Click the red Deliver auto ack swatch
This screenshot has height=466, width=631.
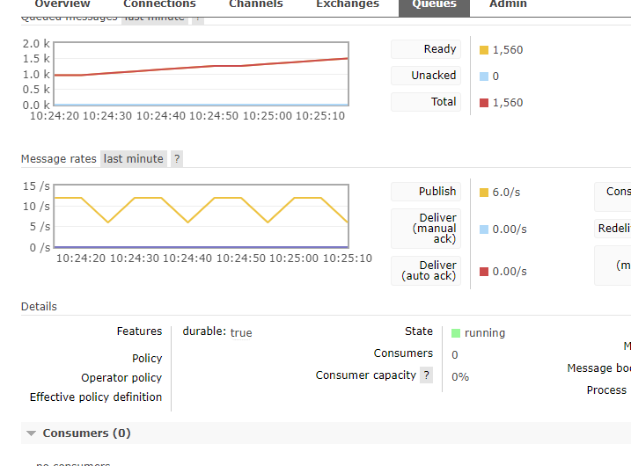pos(484,272)
